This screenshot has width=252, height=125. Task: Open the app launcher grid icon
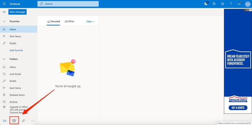coord(4,4)
